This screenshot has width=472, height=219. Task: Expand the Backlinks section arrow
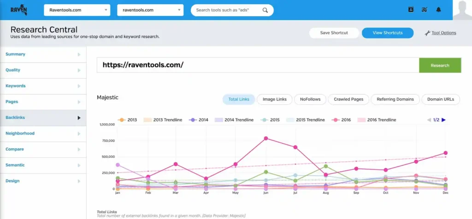[79, 118]
